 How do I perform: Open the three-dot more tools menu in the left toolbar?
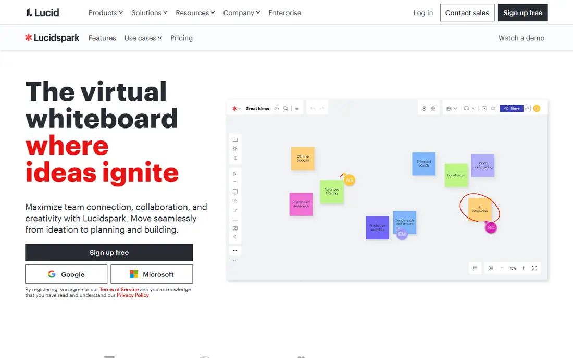coord(235,251)
